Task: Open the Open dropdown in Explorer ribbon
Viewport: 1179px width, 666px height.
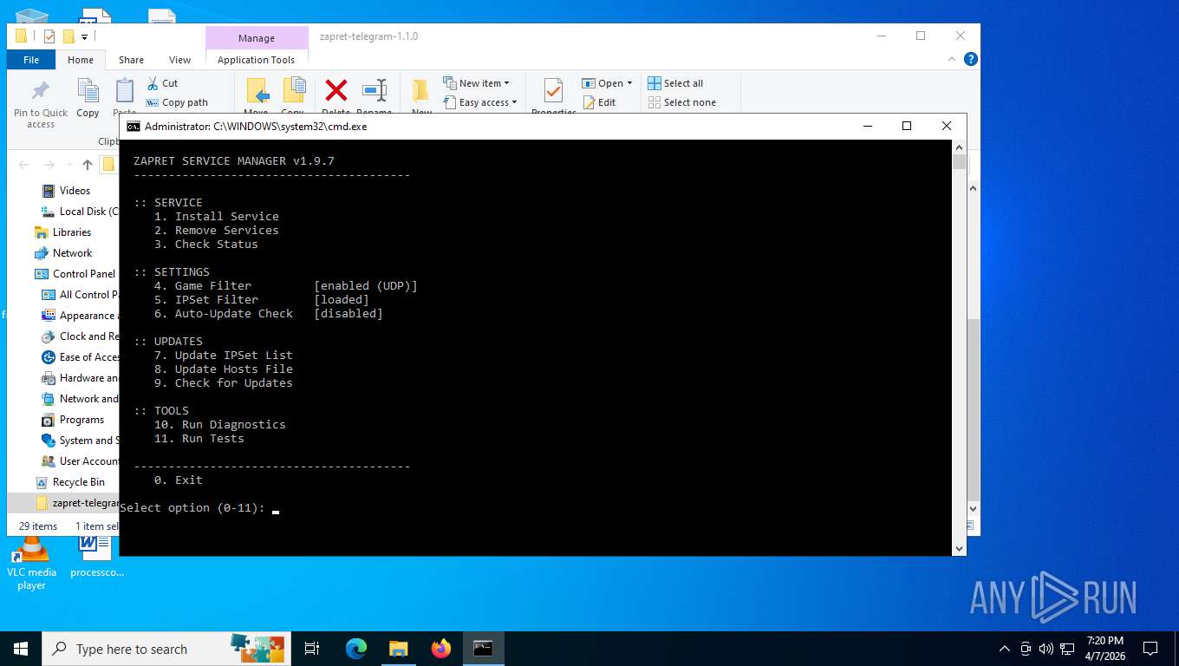Action: (607, 83)
